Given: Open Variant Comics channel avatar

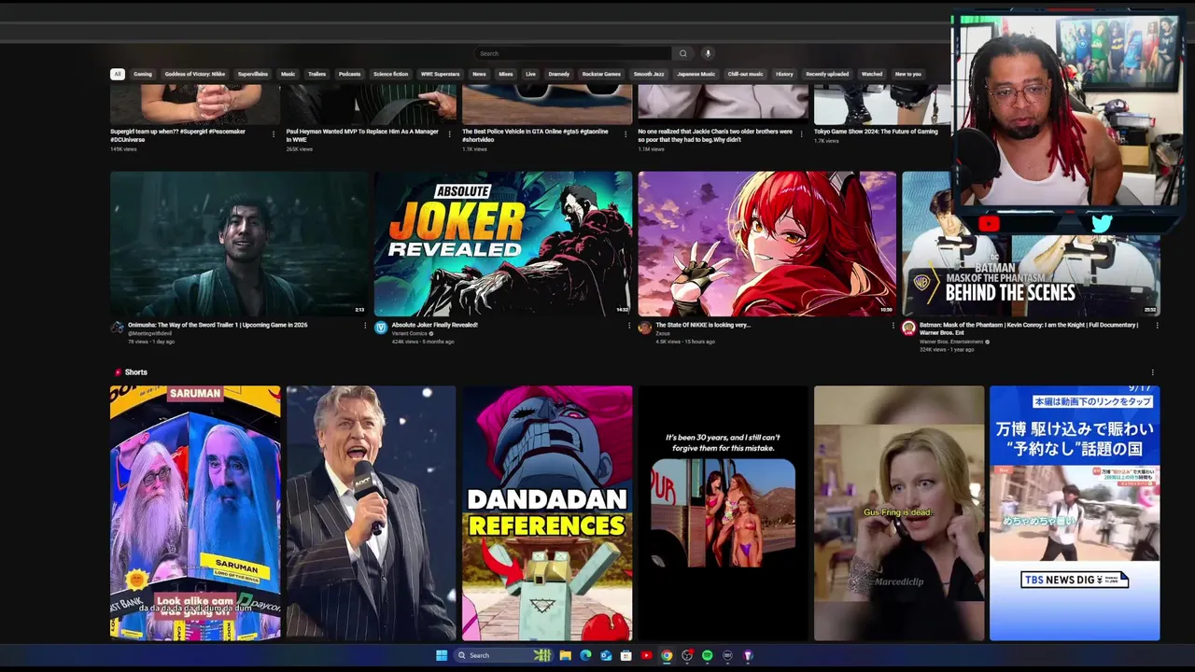Looking at the screenshot, I should point(381,328).
